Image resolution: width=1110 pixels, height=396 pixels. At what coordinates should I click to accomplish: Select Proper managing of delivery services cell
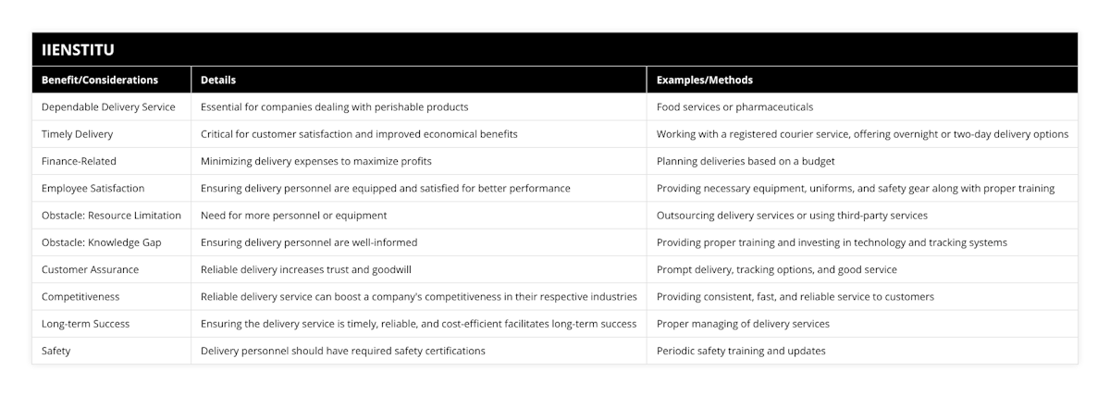click(x=742, y=324)
